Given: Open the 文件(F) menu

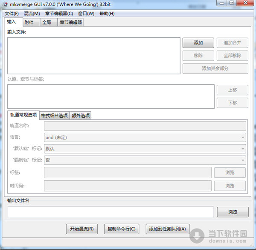Looking at the screenshot, I should point(12,13).
